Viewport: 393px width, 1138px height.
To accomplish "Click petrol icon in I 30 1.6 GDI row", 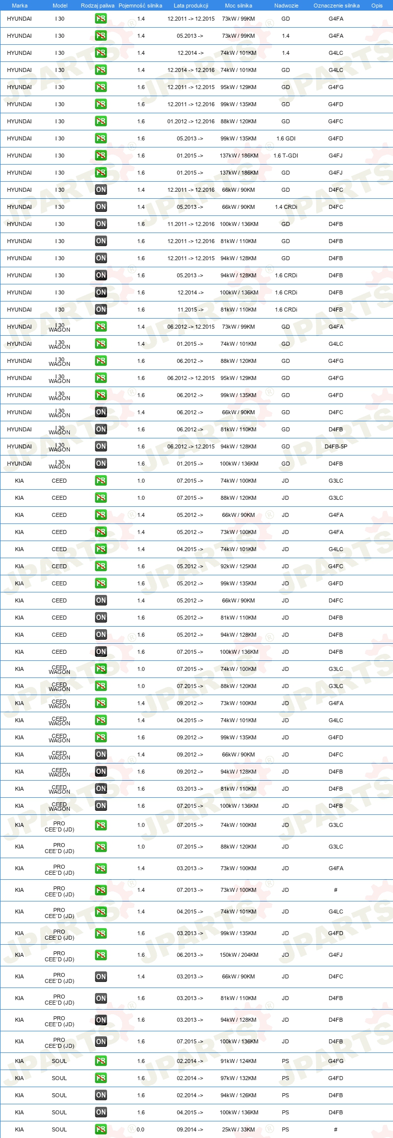I will pyautogui.click(x=101, y=138).
